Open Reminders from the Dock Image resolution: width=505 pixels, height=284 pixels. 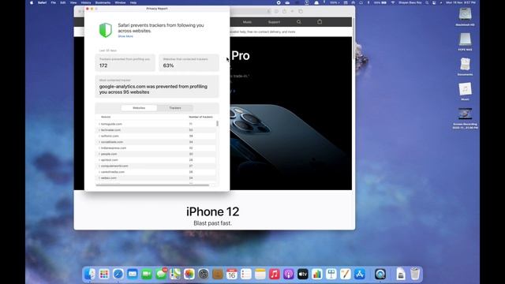pyautogui.click(x=246, y=274)
